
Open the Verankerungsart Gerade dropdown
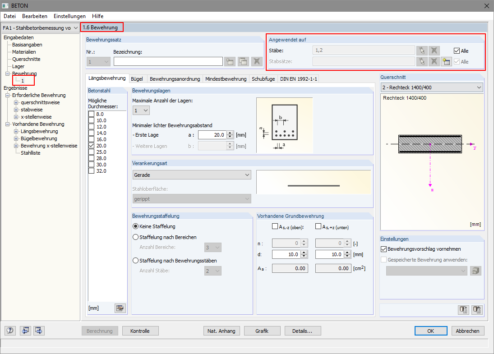(x=192, y=175)
